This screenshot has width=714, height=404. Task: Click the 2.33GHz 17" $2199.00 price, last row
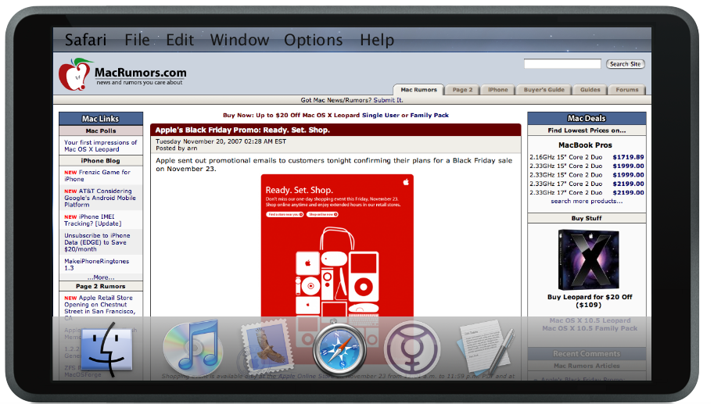[x=628, y=192]
